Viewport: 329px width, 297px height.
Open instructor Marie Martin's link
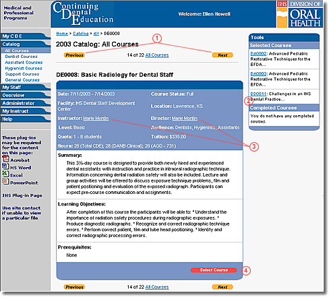click(96, 119)
